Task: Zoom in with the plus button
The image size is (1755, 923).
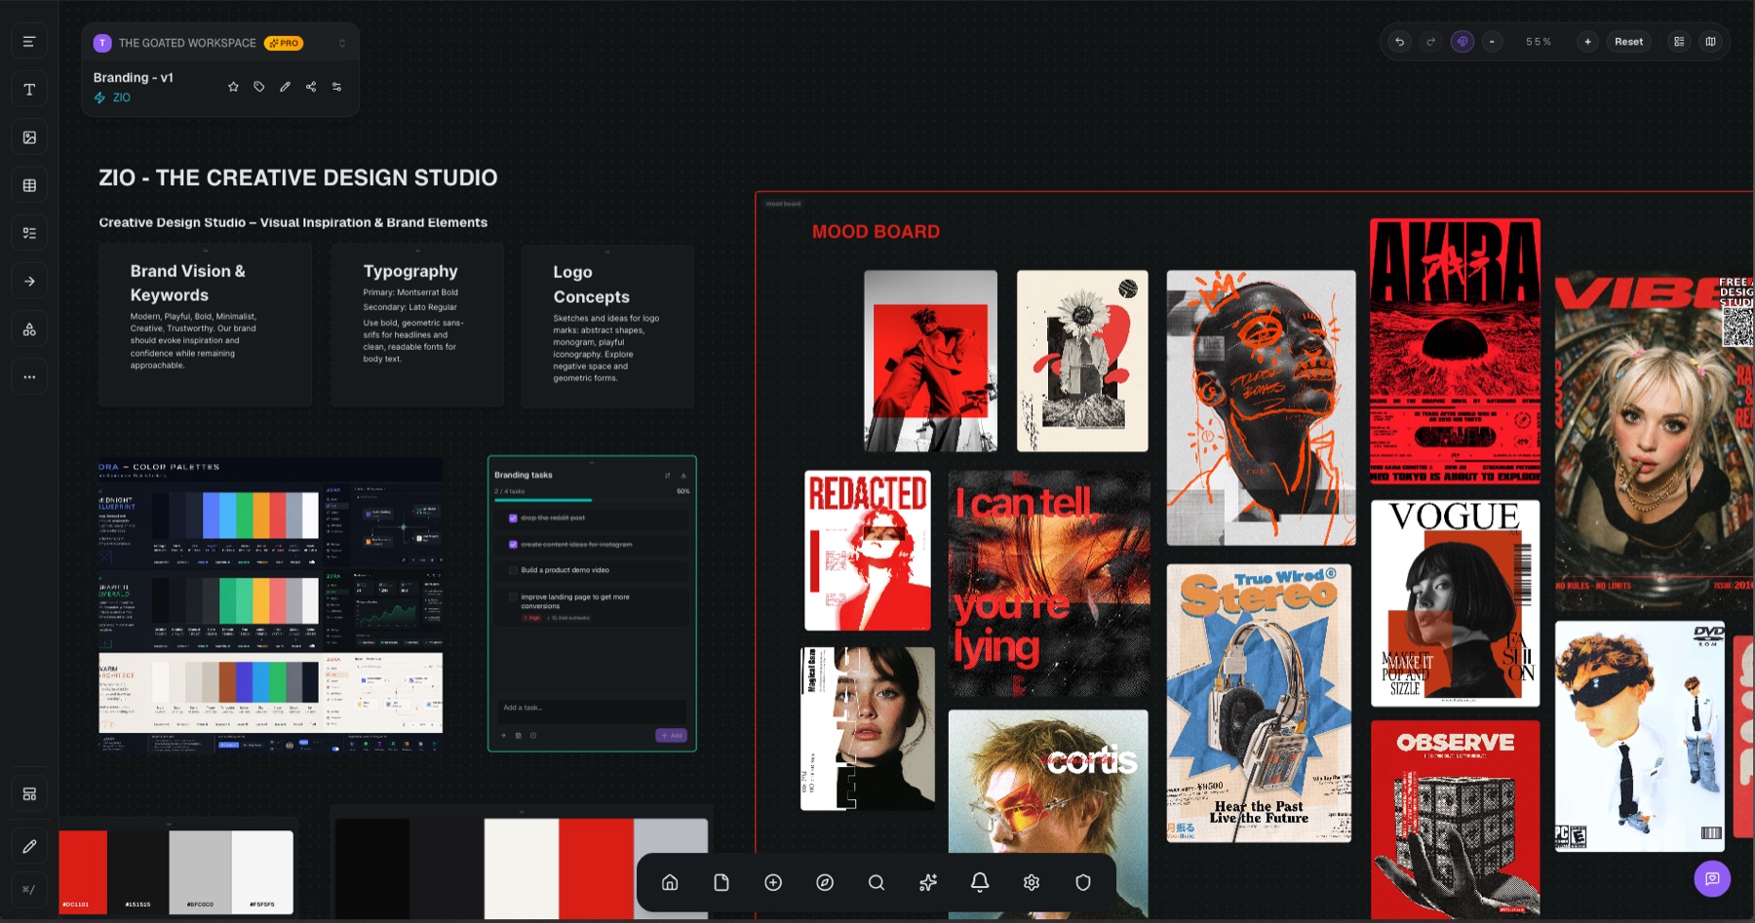Action: 1587,42
